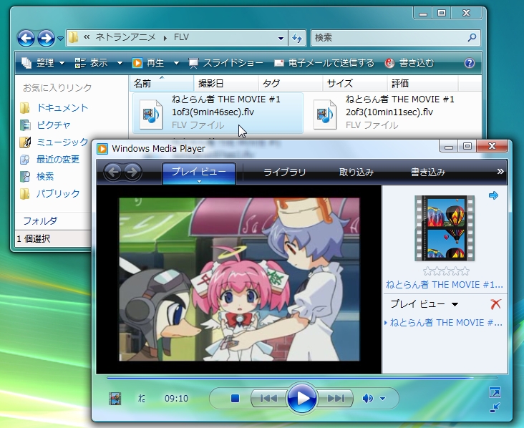Switch Media Player to full screen view
This screenshot has width=524, height=428.
click(495, 392)
